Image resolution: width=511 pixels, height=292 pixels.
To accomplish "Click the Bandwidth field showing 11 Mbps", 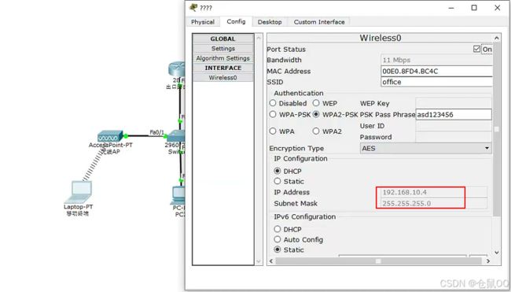I will tap(436, 60).
